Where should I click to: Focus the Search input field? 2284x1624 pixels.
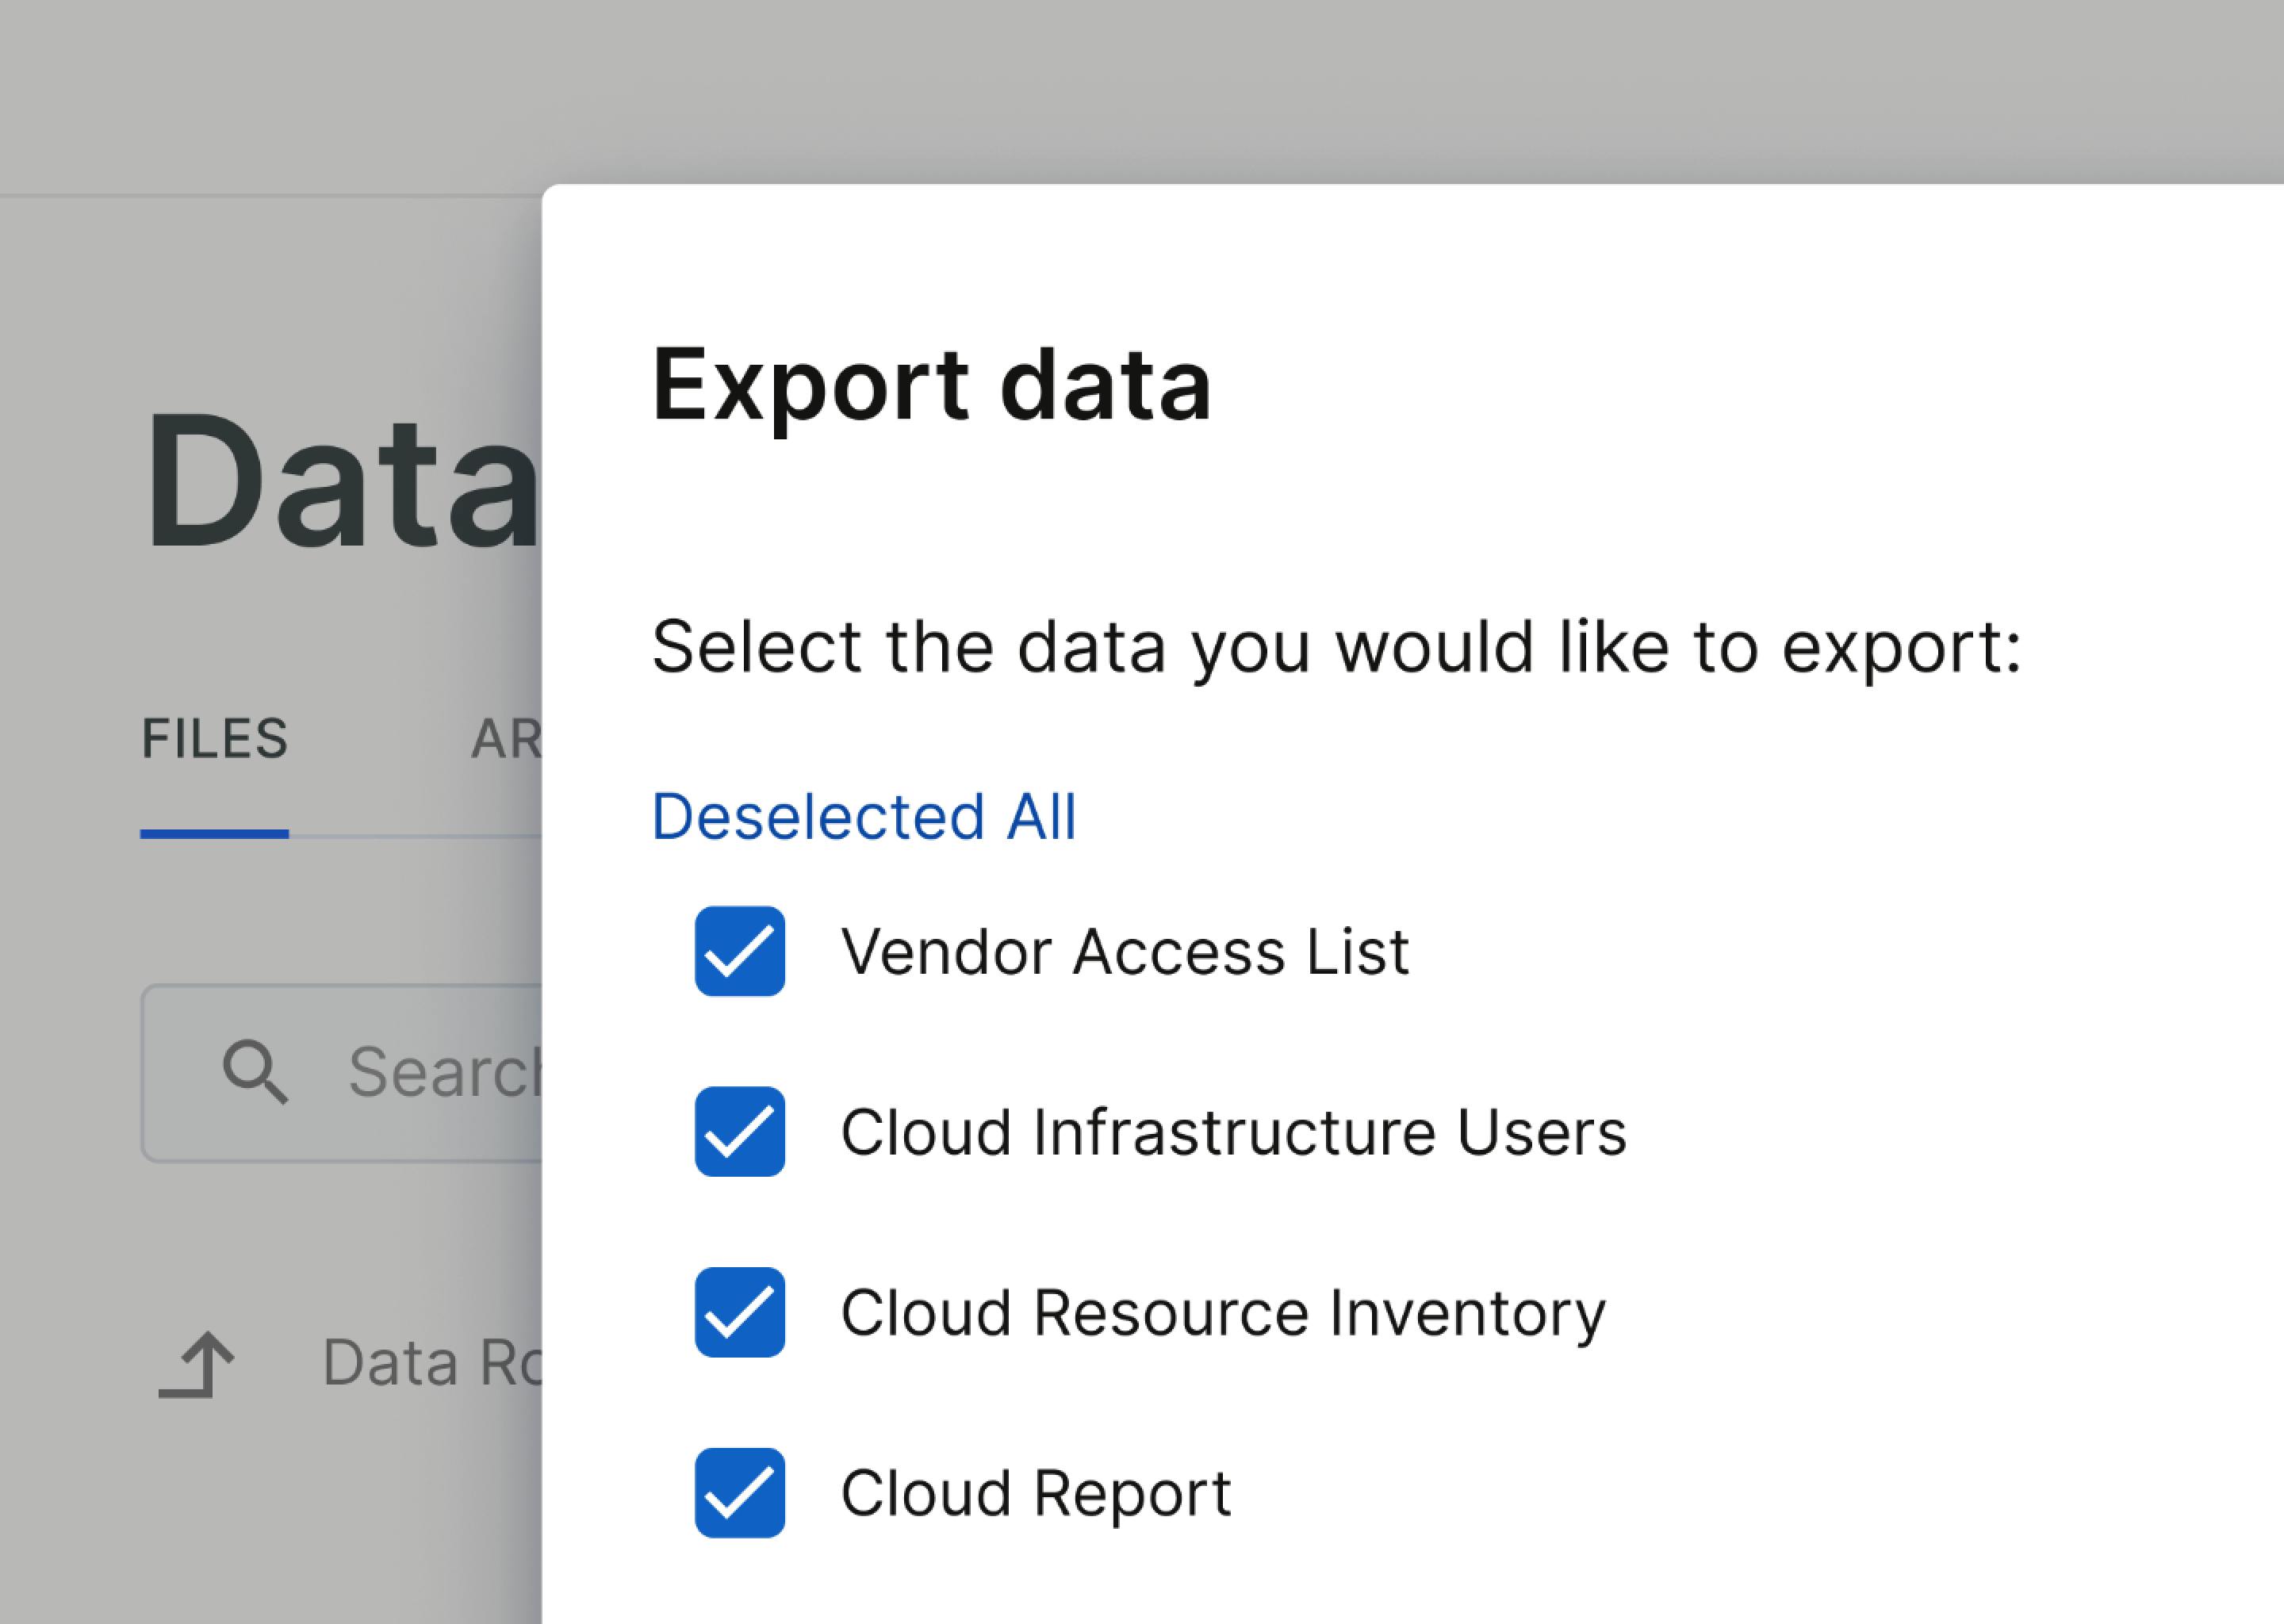(342, 1072)
